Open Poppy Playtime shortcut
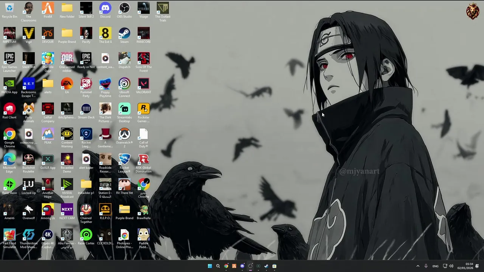Image resolution: width=484 pixels, height=272 pixels. tap(105, 88)
